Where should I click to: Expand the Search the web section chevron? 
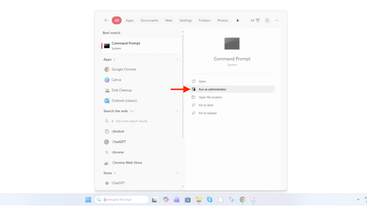pos(177,111)
